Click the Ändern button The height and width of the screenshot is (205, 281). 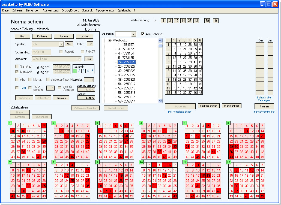point(64,36)
